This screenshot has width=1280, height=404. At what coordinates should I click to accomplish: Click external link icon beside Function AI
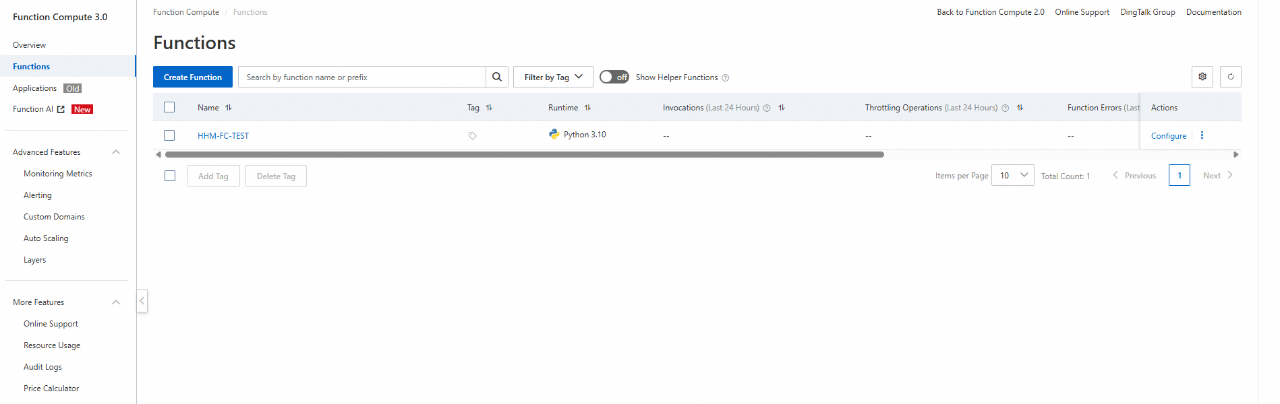[61, 109]
